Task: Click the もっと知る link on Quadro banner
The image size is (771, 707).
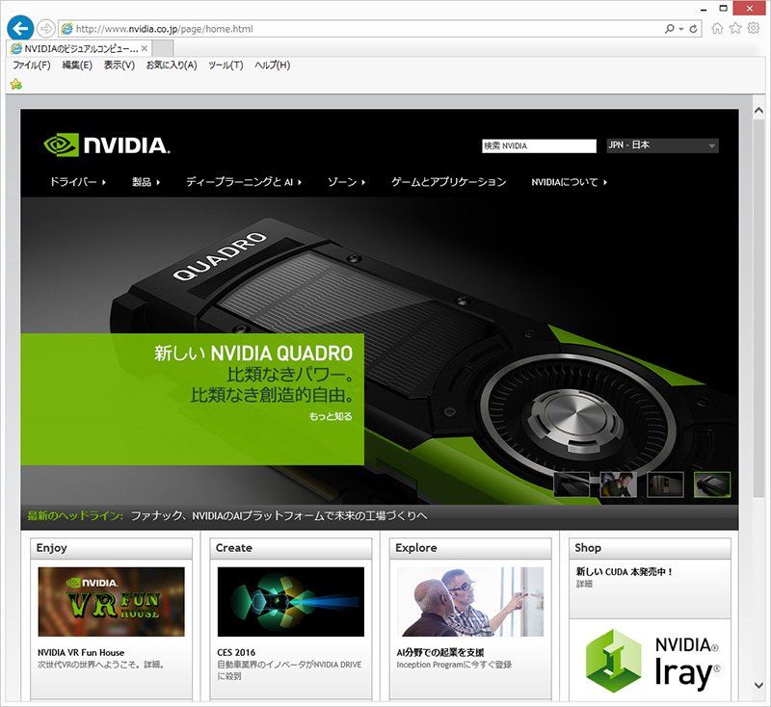Action: point(331,416)
